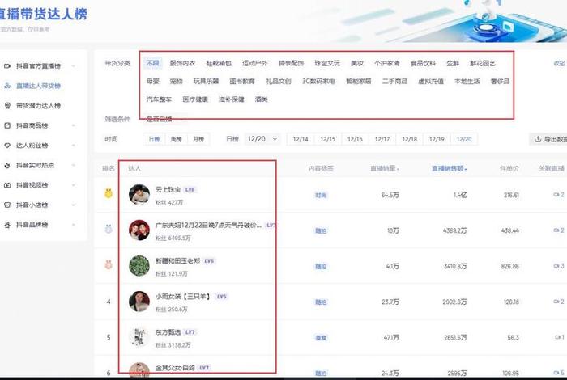Open 小雨女装 avatar thumbnail
The width and height of the screenshot is (567, 380).
[x=139, y=302]
